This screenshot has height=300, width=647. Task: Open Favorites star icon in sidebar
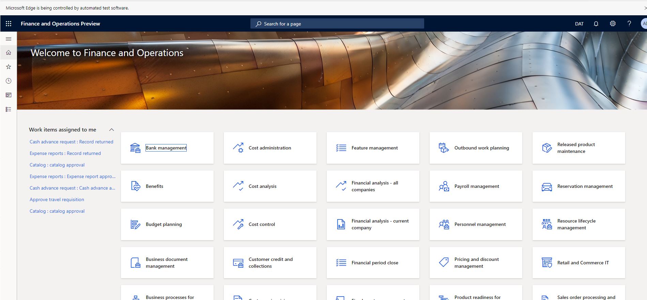[9, 67]
